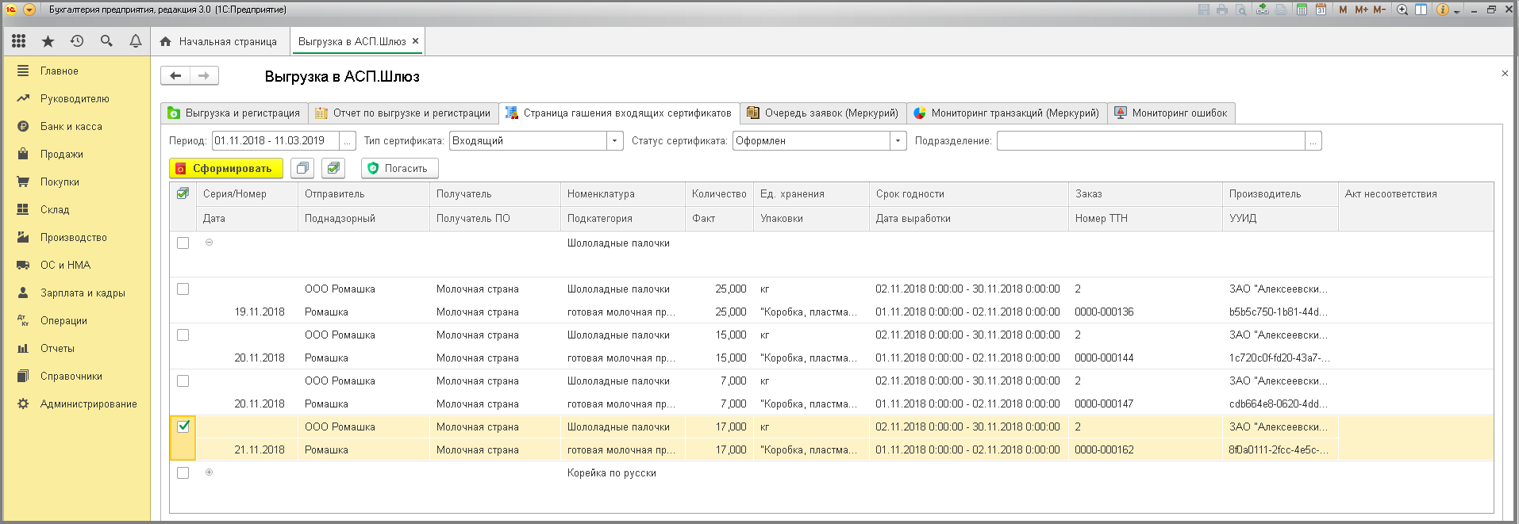Open the search magnifier in the tools panel
Viewport: 1519px width, 524px height.
pyautogui.click(x=106, y=41)
